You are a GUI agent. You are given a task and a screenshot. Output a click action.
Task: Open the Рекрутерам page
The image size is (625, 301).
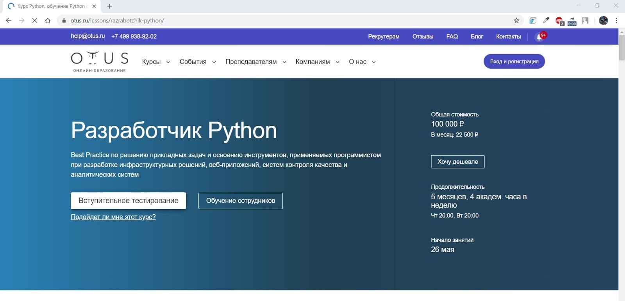pyautogui.click(x=384, y=36)
